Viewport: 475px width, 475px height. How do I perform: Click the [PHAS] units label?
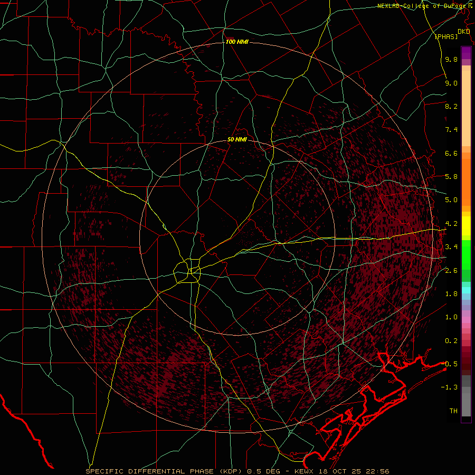(446, 36)
